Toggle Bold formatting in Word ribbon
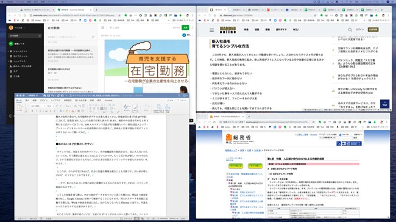Viewport: 396px width, 222px height. [32, 111]
